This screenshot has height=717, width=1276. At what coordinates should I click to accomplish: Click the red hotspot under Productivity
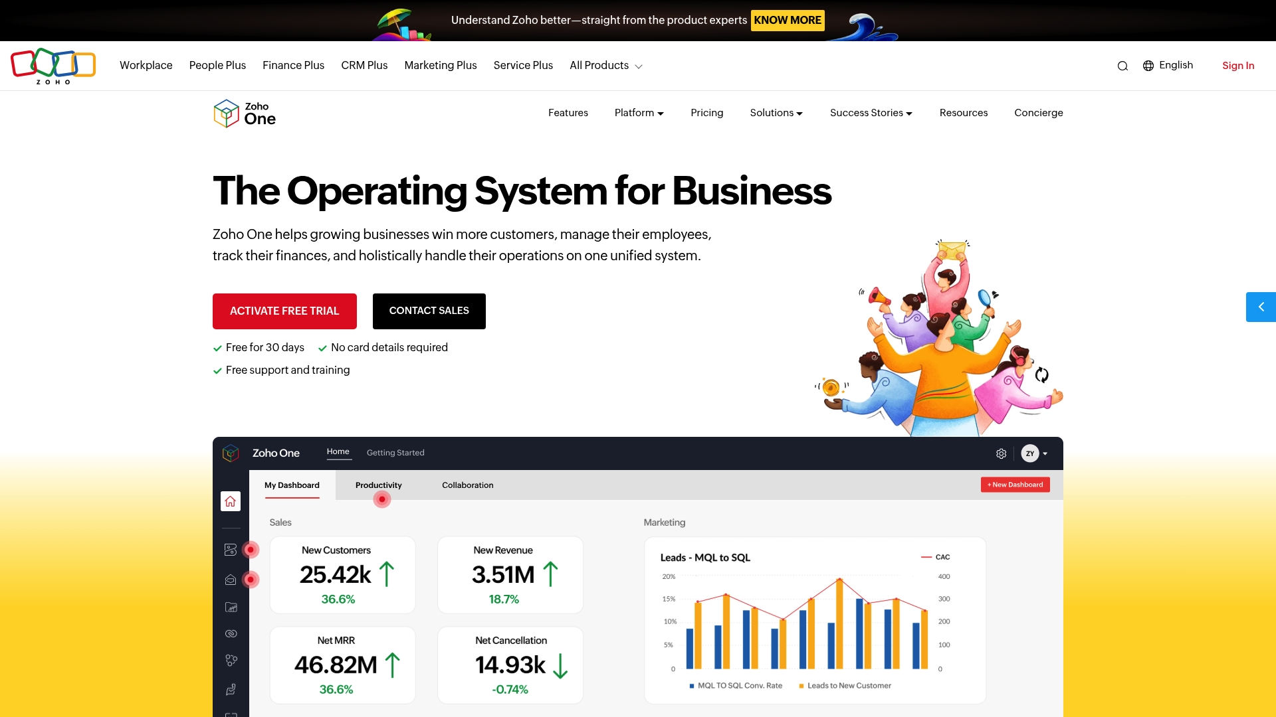(x=382, y=499)
